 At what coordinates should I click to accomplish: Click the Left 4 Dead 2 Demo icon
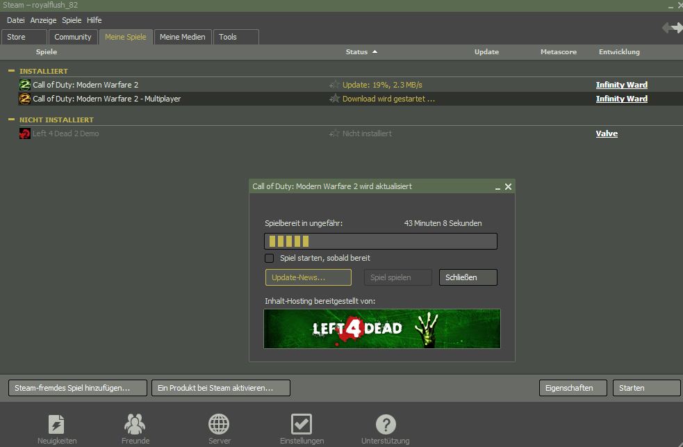click(25, 133)
